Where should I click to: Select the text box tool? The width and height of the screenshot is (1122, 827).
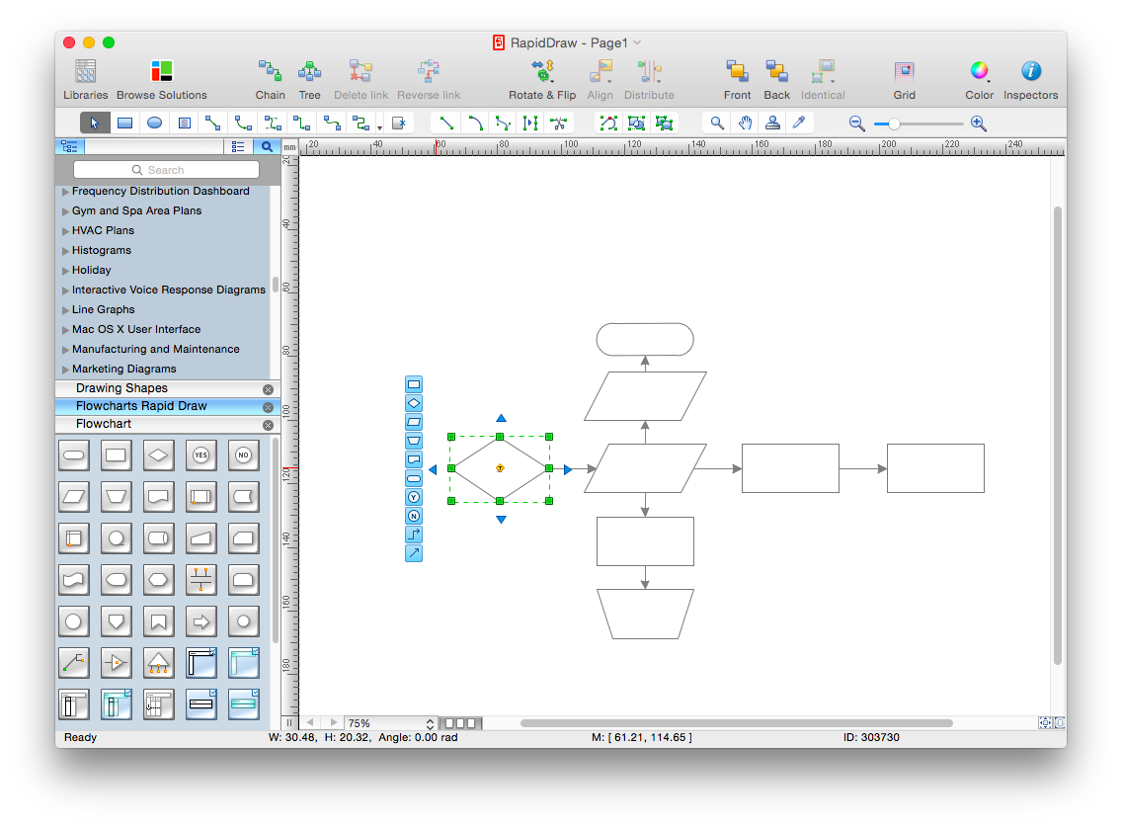184,124
